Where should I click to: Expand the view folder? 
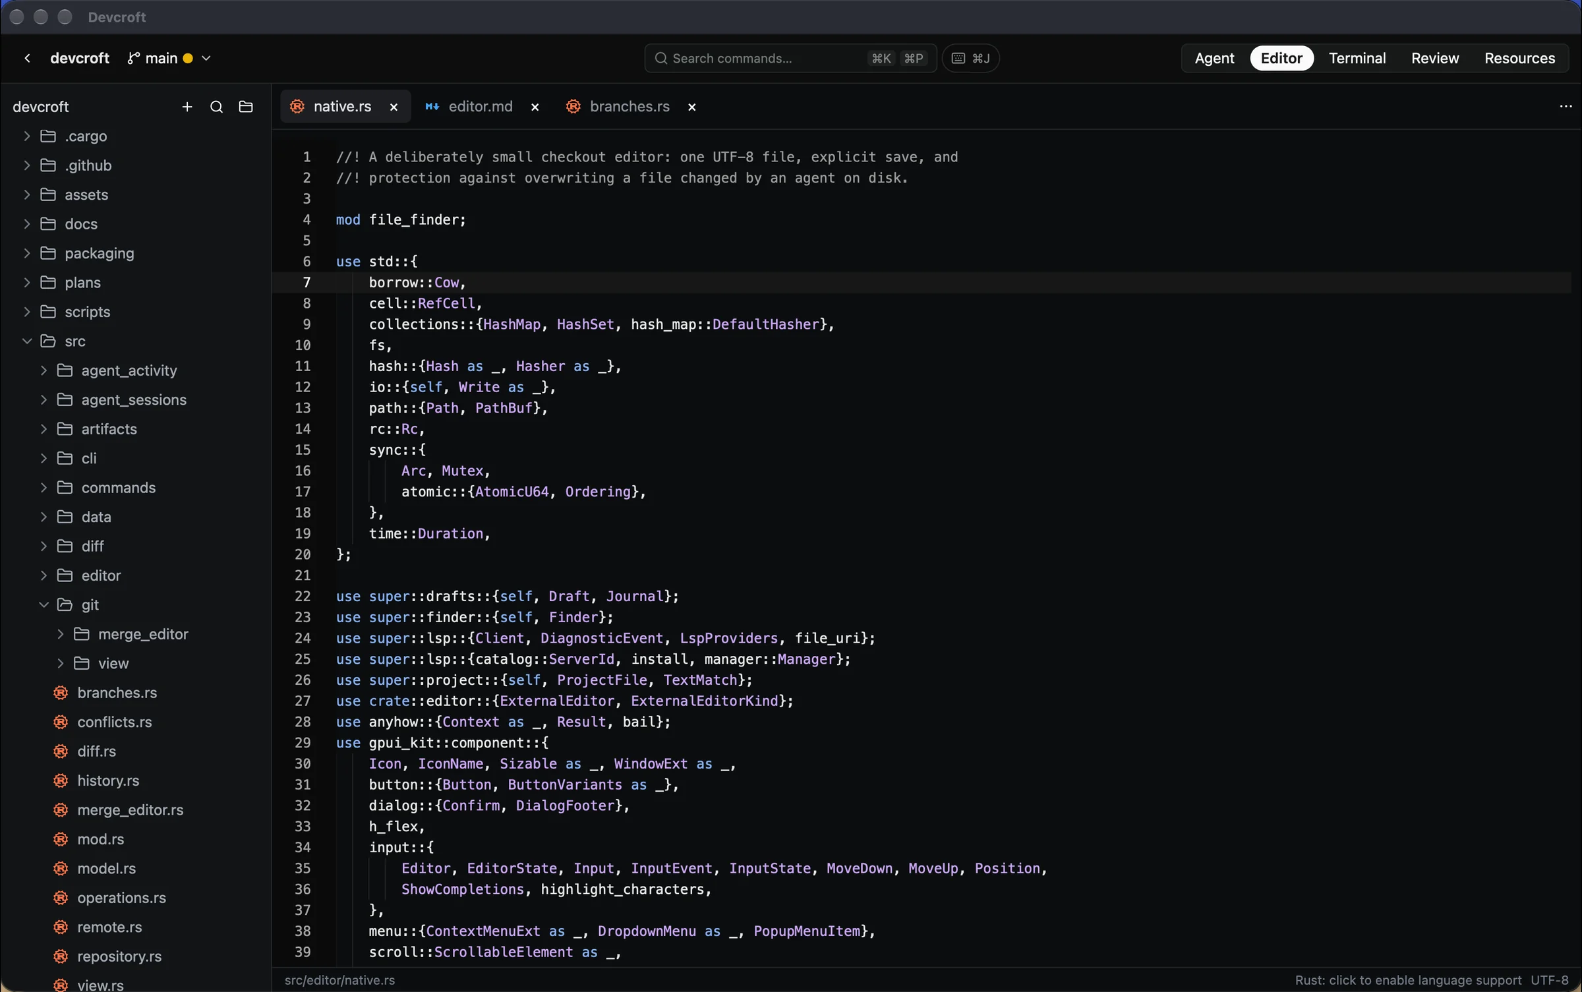coord(60,663)
